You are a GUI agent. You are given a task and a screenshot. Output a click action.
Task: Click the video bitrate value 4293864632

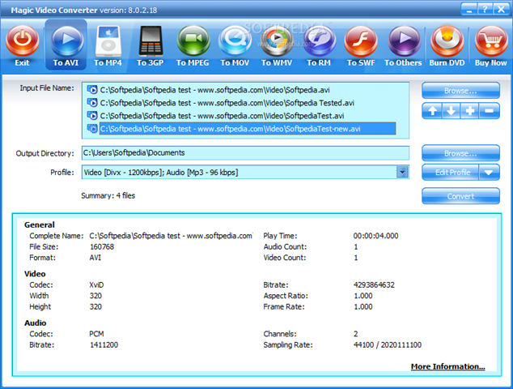click(x=374, y=284)
